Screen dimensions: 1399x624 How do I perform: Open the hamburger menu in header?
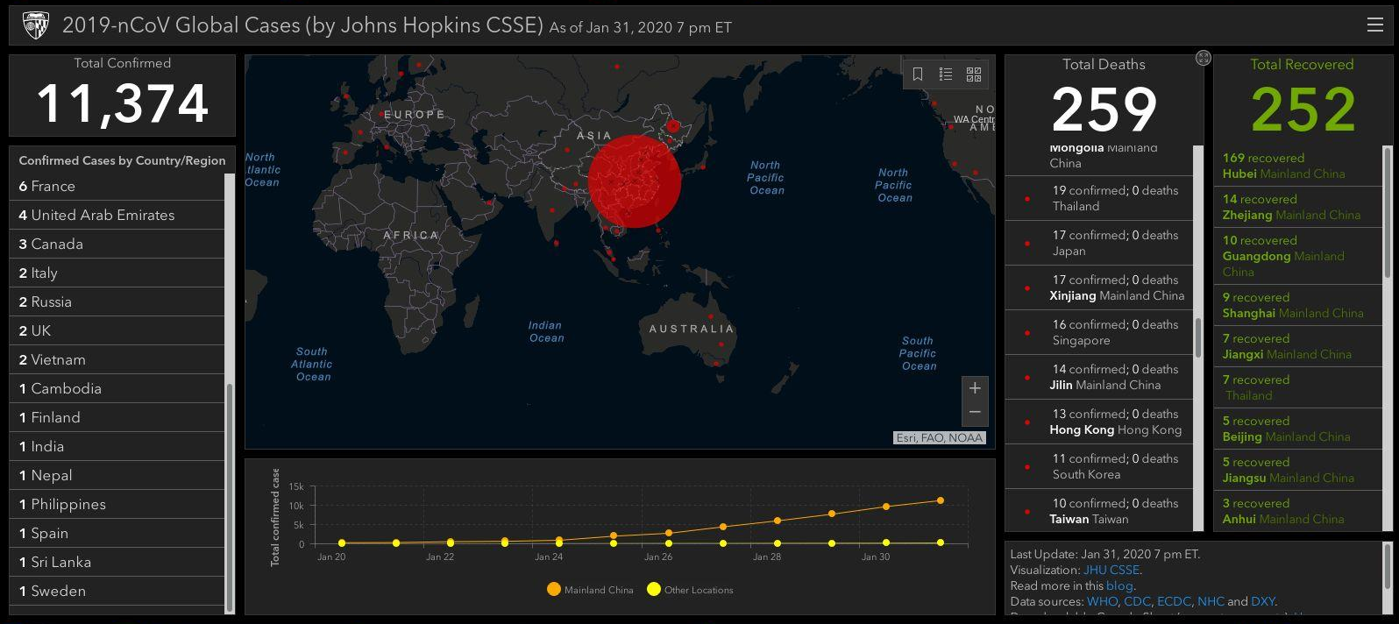point(1374,25)
